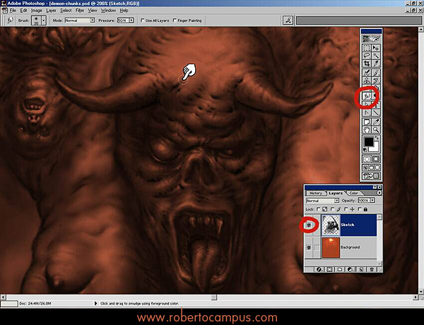Screen dimensions: 424x325
Task: Open the Window menu
Action: point(108,11)
